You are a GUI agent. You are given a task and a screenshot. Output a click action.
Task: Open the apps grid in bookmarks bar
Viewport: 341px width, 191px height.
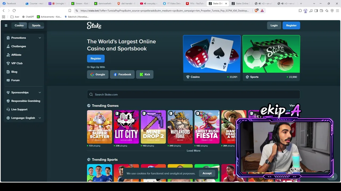(3, 17)
